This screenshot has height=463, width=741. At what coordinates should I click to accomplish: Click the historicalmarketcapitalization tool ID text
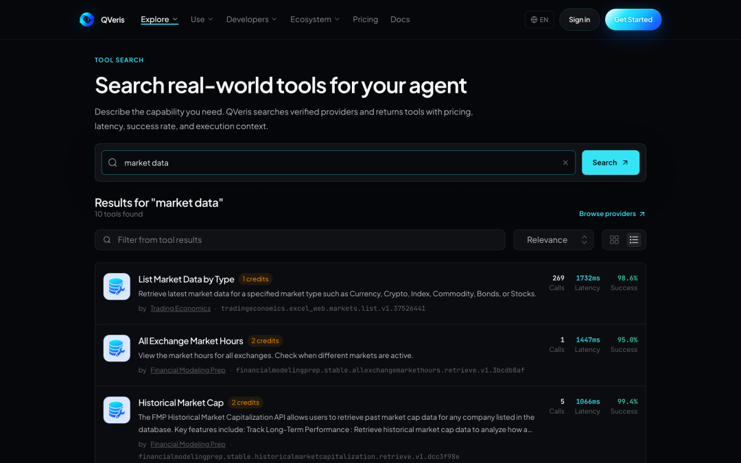click(x=298, y=456)
